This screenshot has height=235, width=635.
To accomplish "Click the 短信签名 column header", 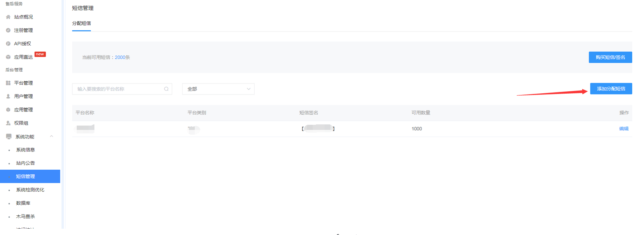I will click(x=309, y=113).
